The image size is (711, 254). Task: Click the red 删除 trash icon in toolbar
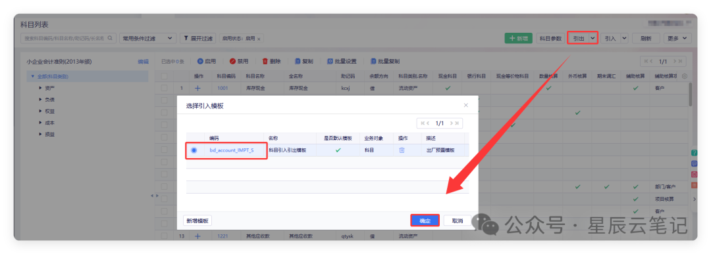coord(265,61)
